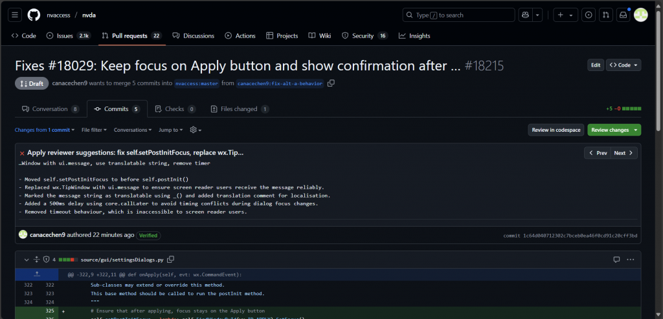Open the Copilot dropdown arrow

(537, 15)
